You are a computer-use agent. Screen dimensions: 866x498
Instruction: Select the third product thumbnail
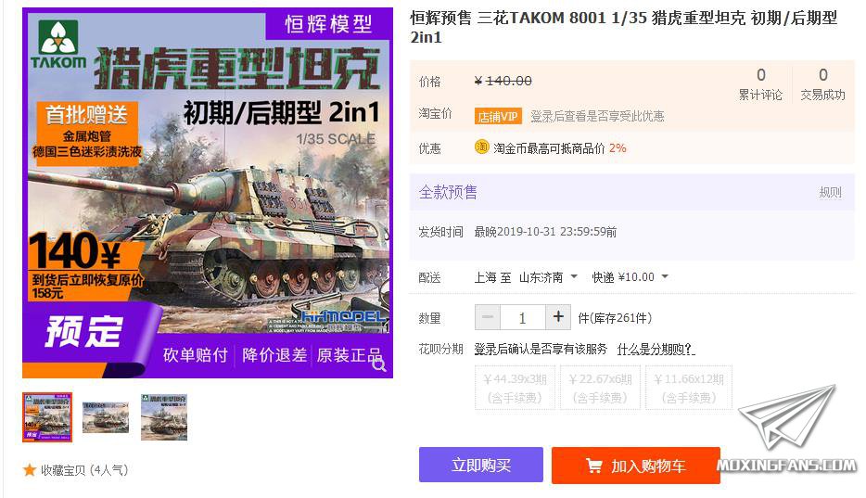(164, 417)
